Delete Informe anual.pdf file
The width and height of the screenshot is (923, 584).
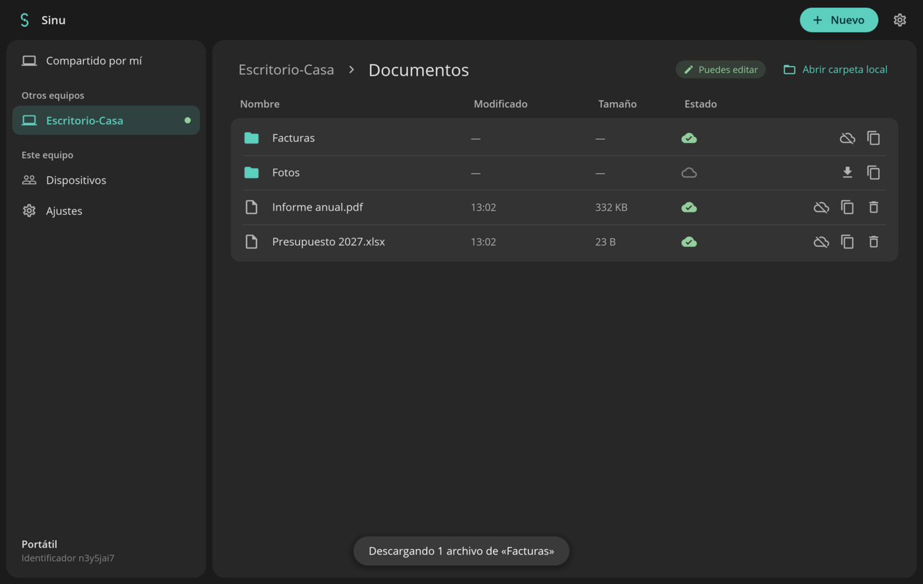pyautogui.click(x=874, y=207)
